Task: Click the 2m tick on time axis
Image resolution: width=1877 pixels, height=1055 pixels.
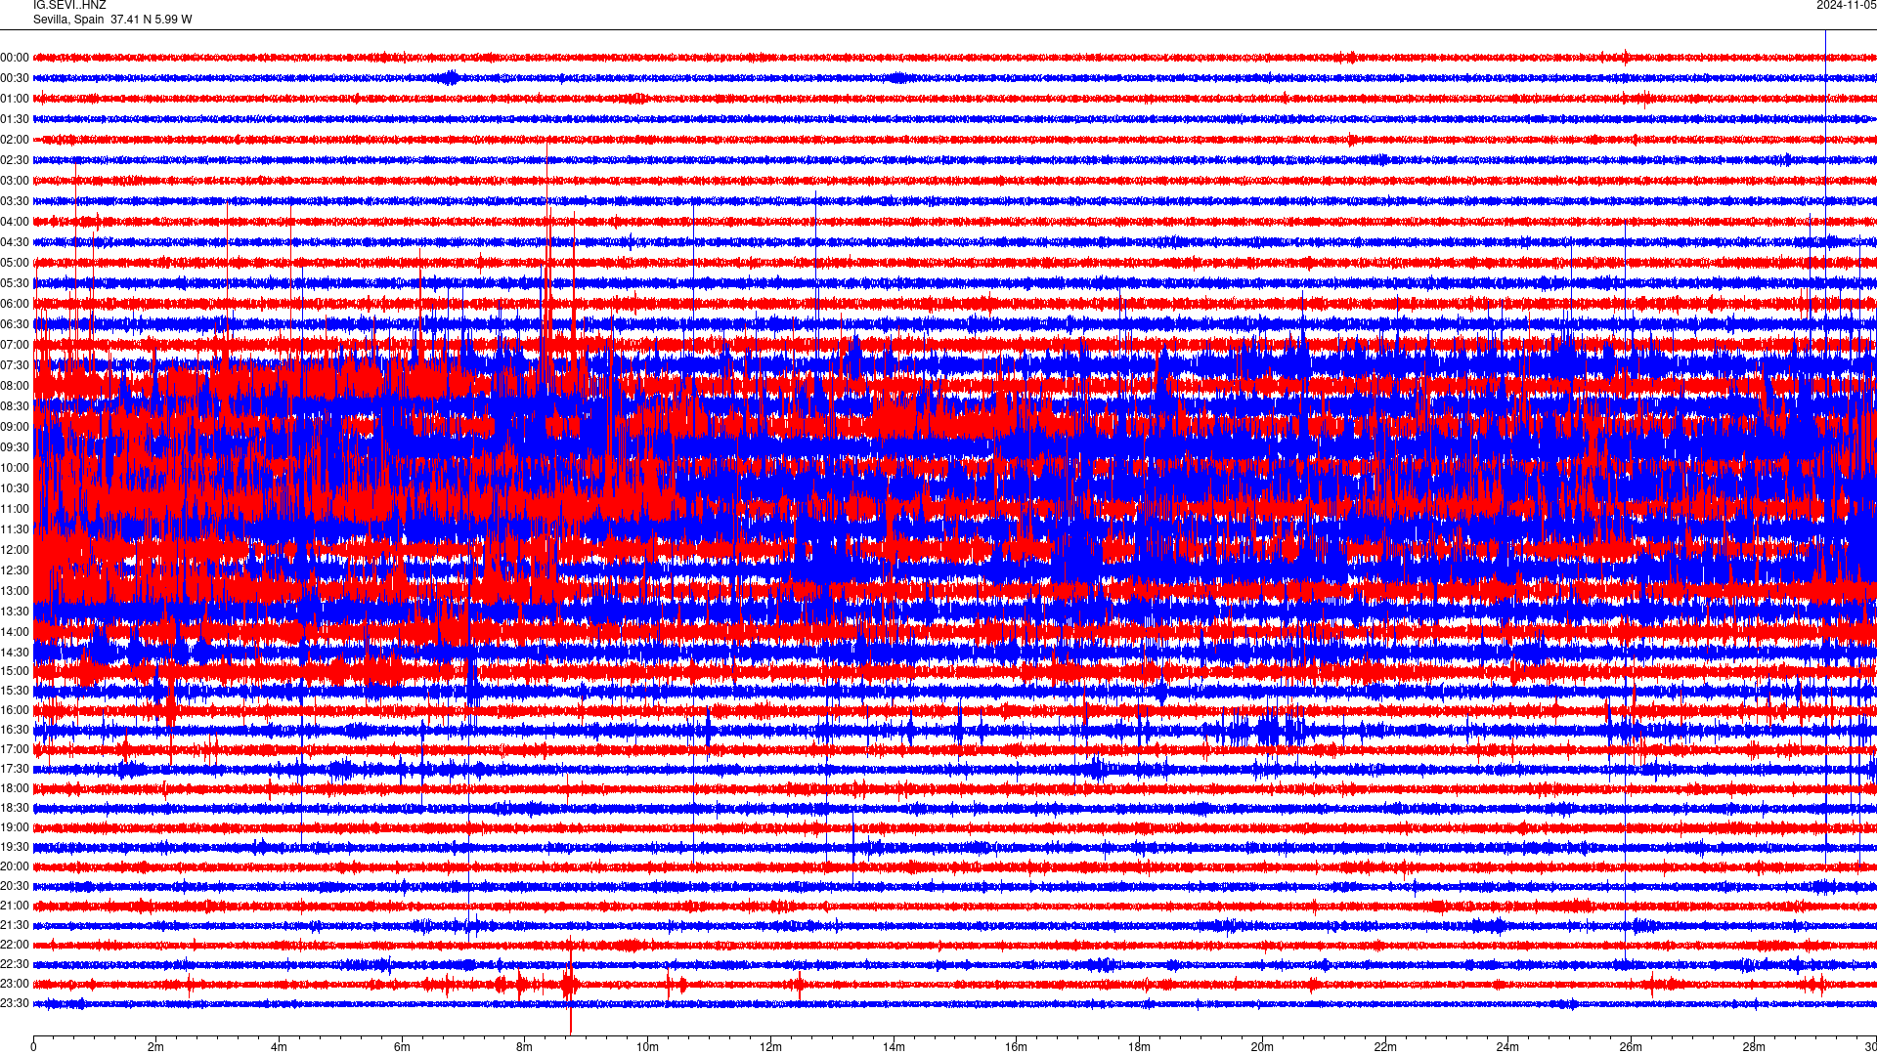Action: coord(156,1047)
